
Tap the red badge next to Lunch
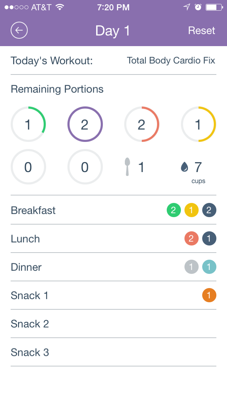[x=191, y=238]
